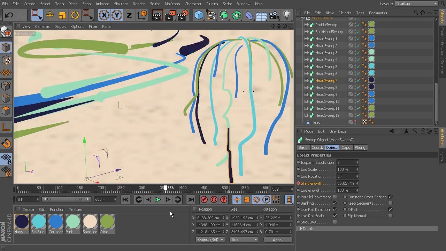This screenshot has height=251, width=446.
Task: Switch to the Phong tab
Action: click(x=360, y=147)
